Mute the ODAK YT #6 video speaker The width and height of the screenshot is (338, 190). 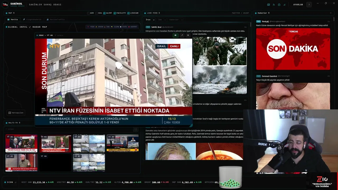tap(175, 35)
